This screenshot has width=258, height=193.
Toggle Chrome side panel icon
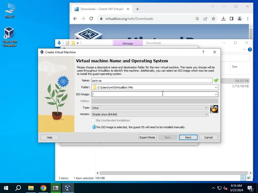point(232,19)
